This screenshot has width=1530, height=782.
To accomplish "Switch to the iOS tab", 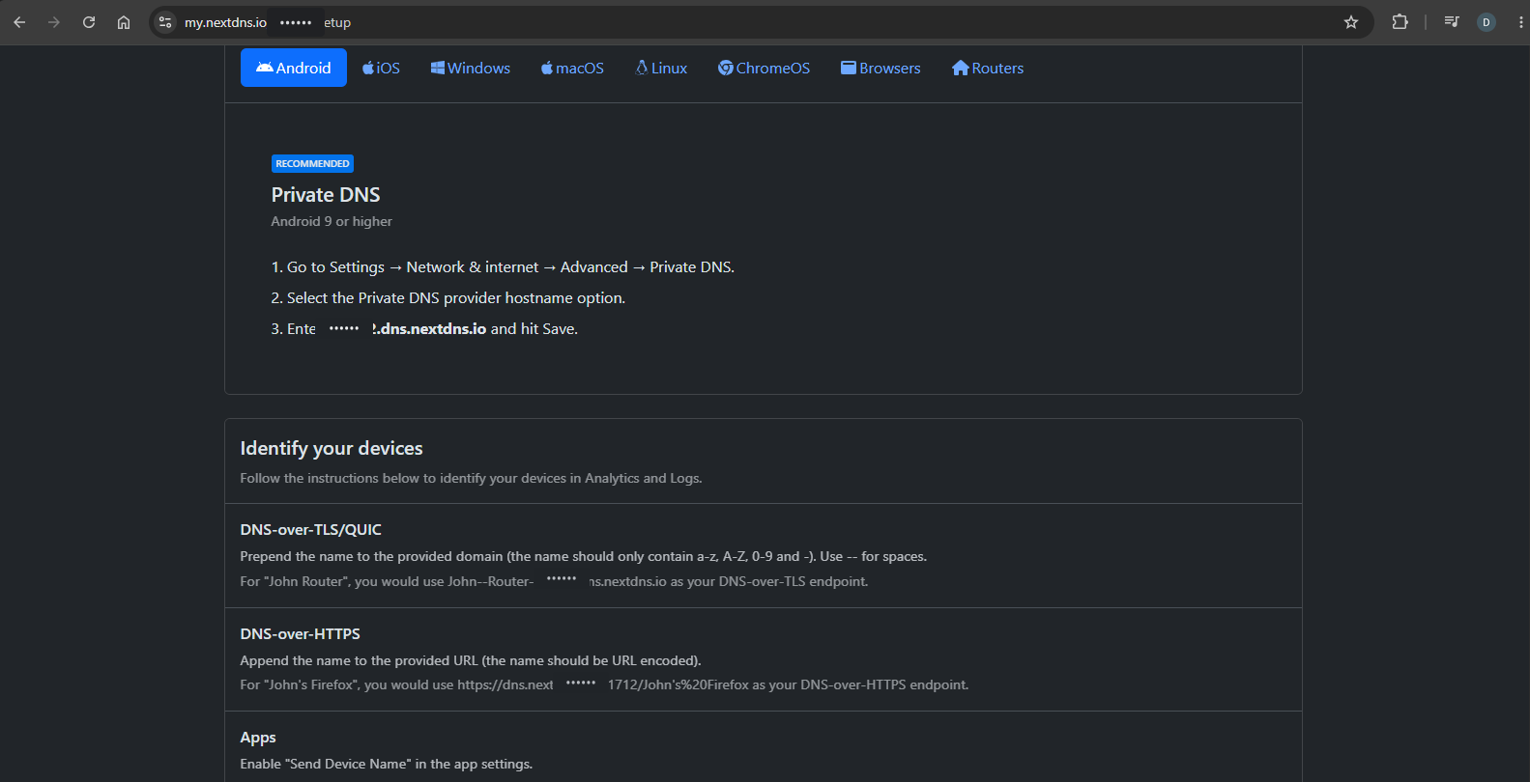I will click(381, 68).
